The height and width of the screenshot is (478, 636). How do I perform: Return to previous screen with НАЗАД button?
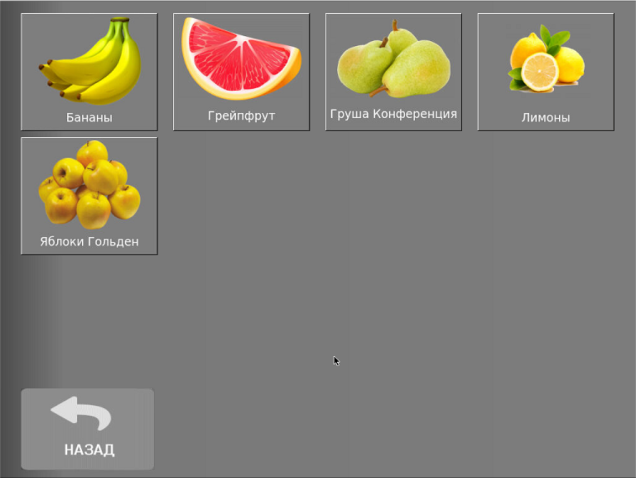[87, 429]
